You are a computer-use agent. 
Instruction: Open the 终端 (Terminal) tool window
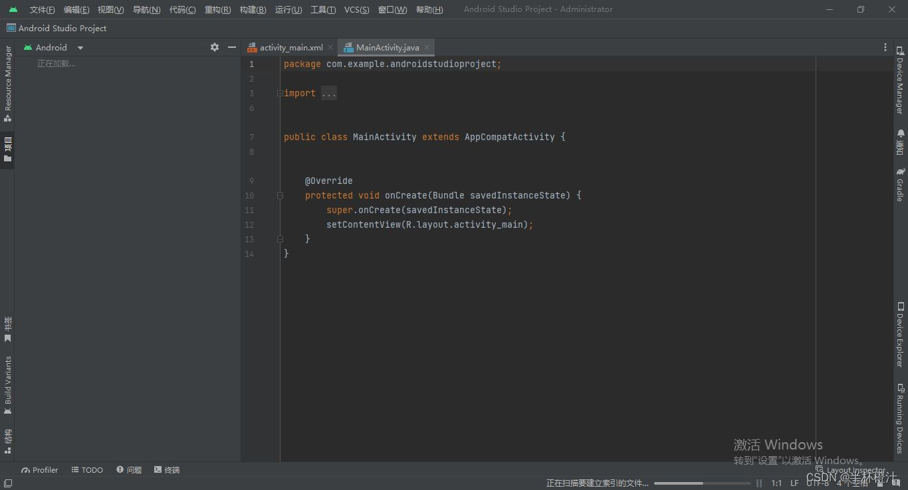tap(167, 469)
